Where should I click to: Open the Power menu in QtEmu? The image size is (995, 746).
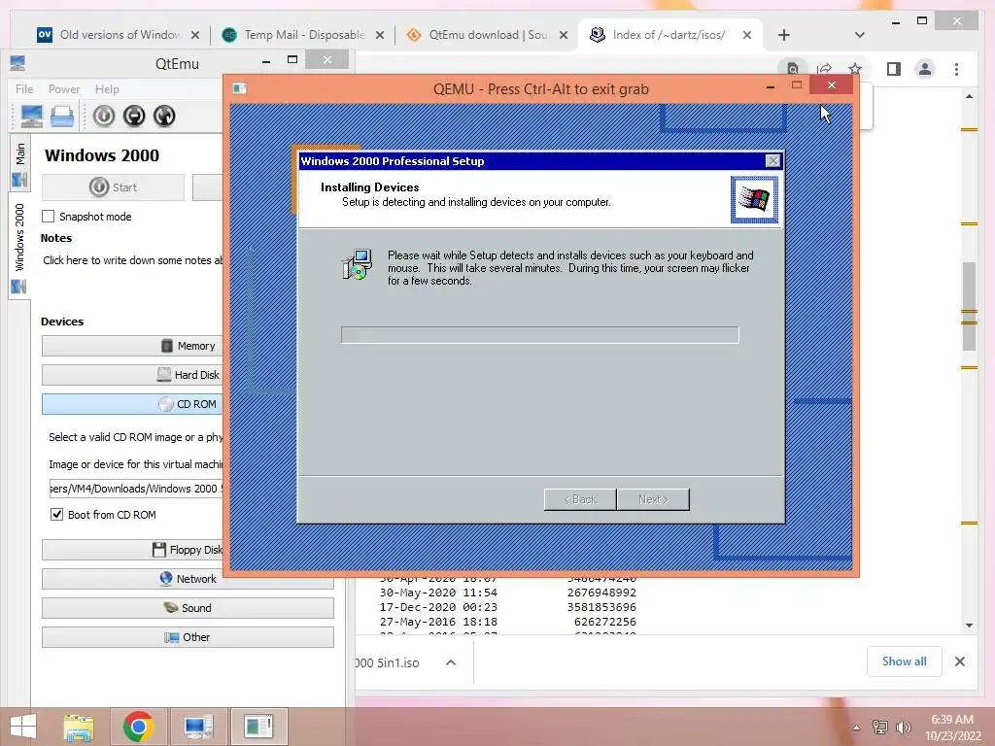click(64, 88)
